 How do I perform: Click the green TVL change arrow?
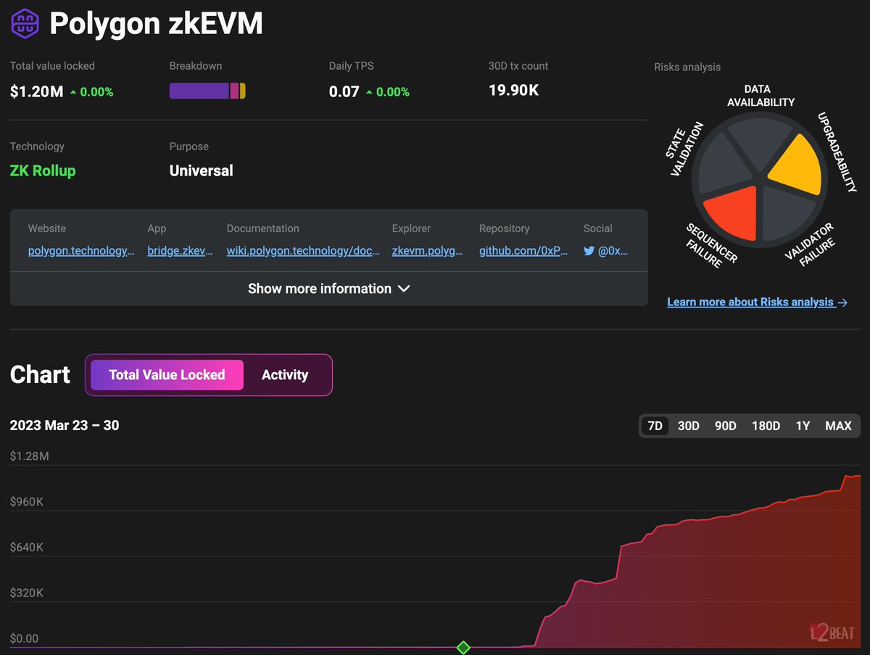pos(73,92)
